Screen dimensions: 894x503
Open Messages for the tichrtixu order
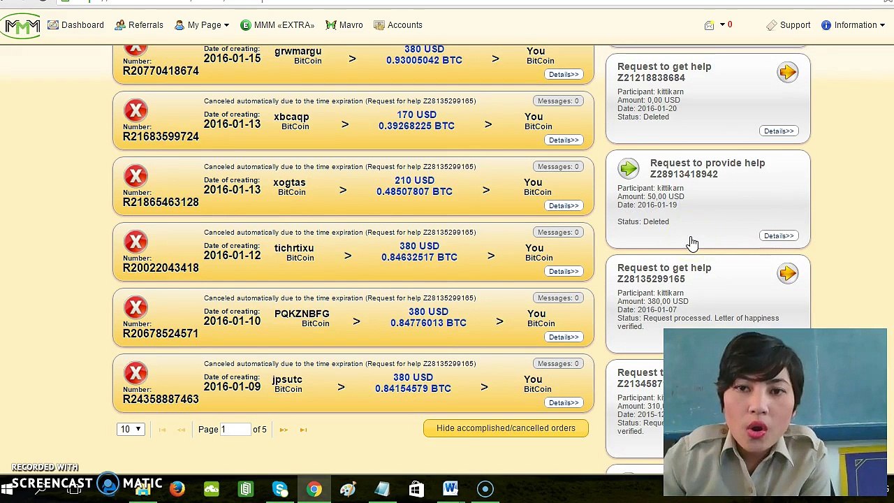tap(558, 233)
